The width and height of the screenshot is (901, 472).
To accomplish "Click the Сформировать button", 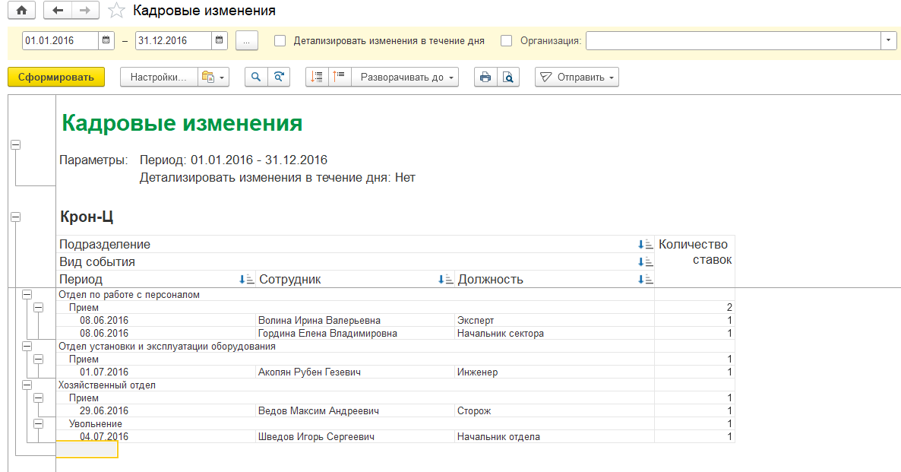I will click(x=55, y=77).
